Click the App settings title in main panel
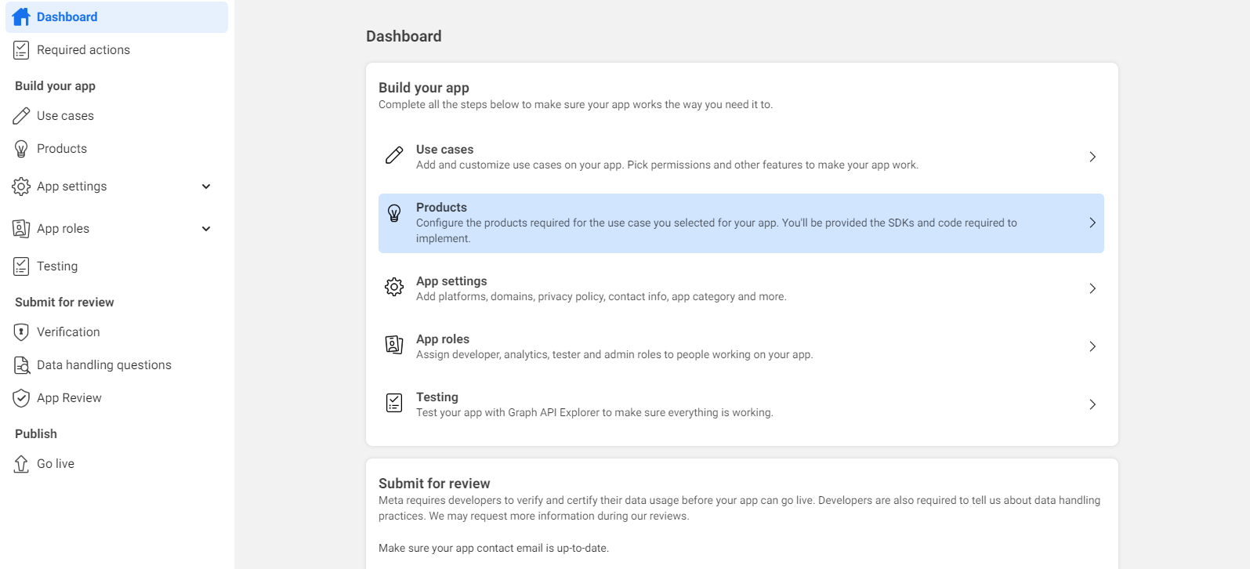 tap(451, 281)
